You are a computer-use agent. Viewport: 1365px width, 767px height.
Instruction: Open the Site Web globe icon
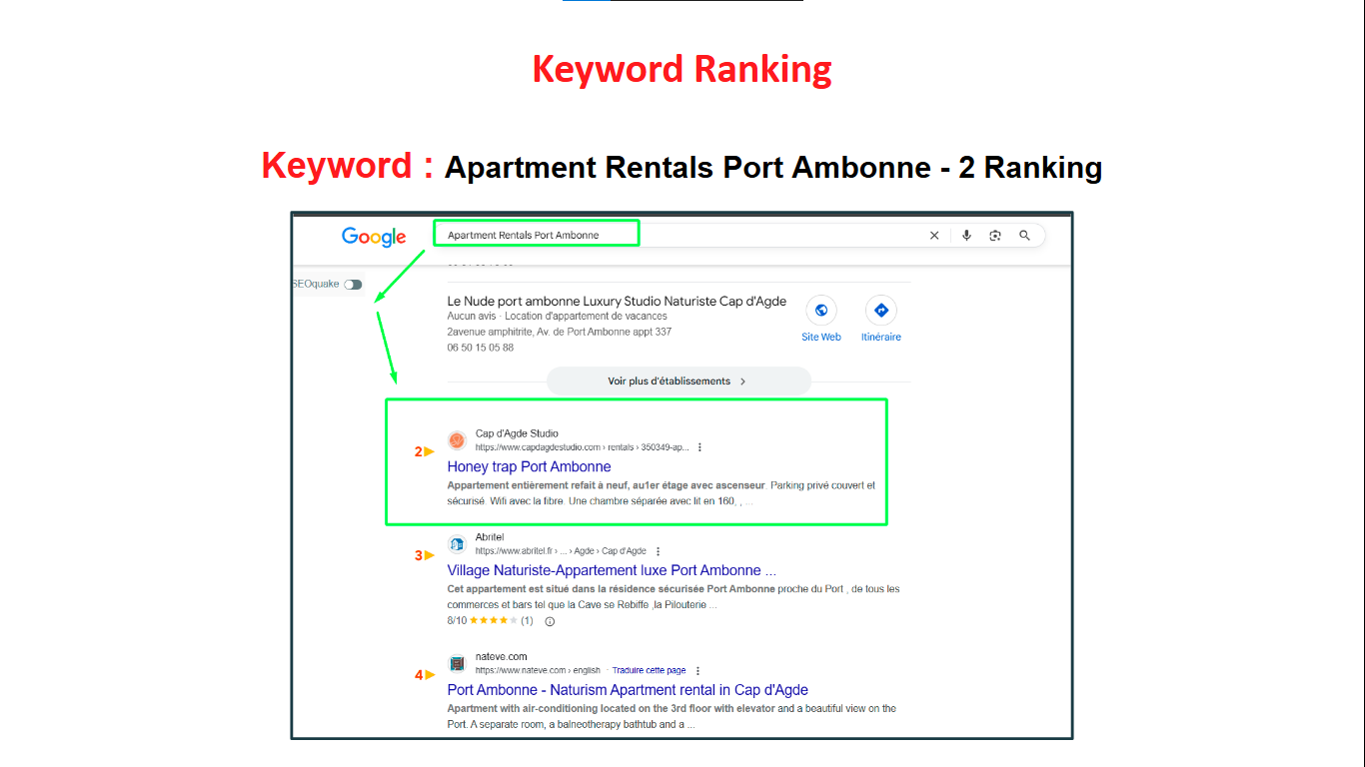tap(821, 311)
